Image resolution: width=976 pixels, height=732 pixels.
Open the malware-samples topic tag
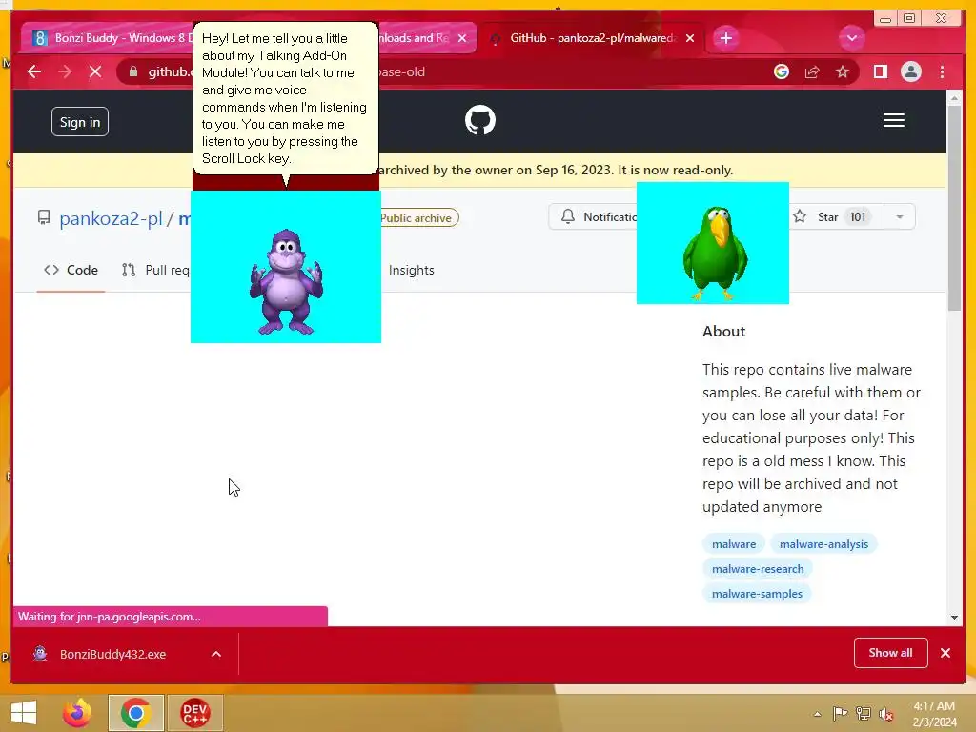(x=757, y=594)
